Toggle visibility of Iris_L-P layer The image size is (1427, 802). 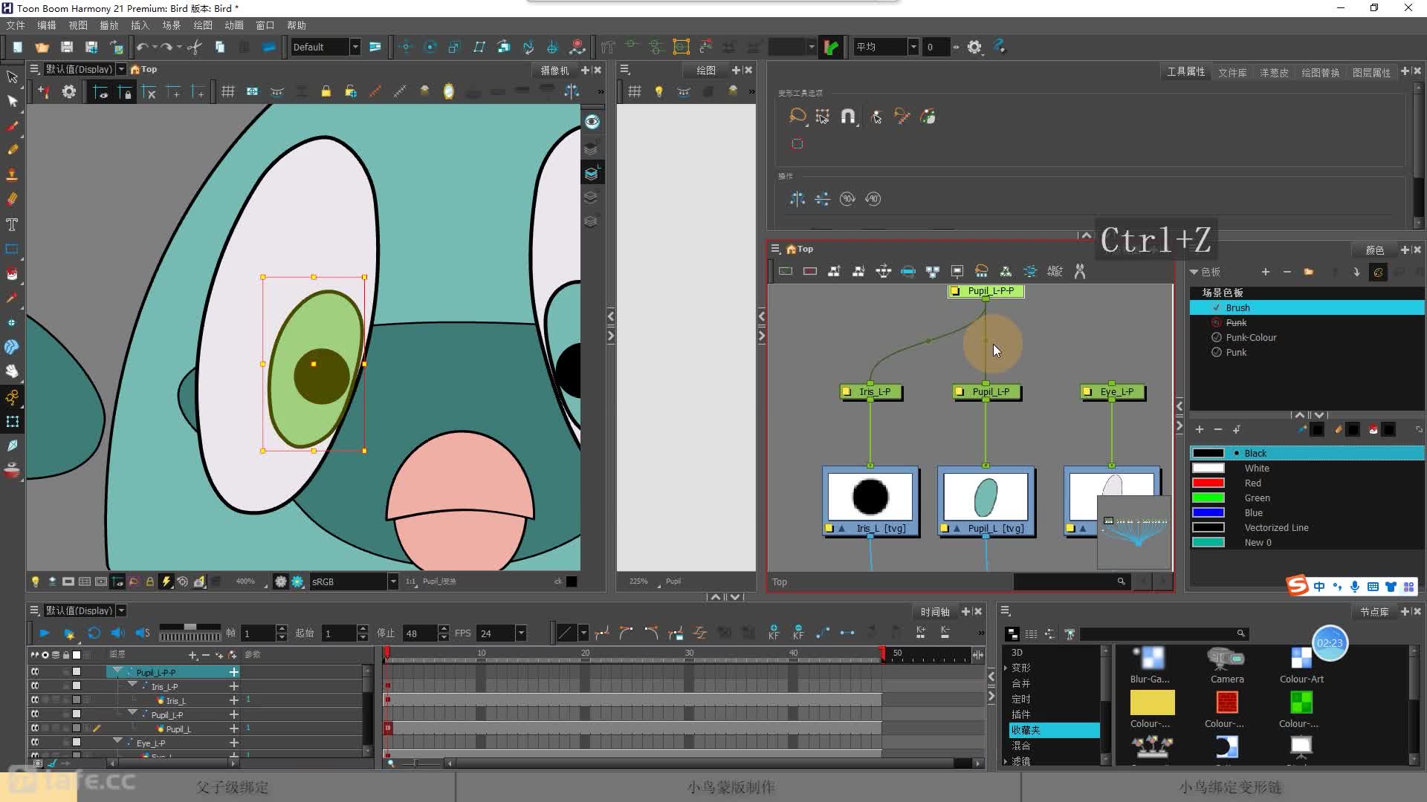[35, 686]
